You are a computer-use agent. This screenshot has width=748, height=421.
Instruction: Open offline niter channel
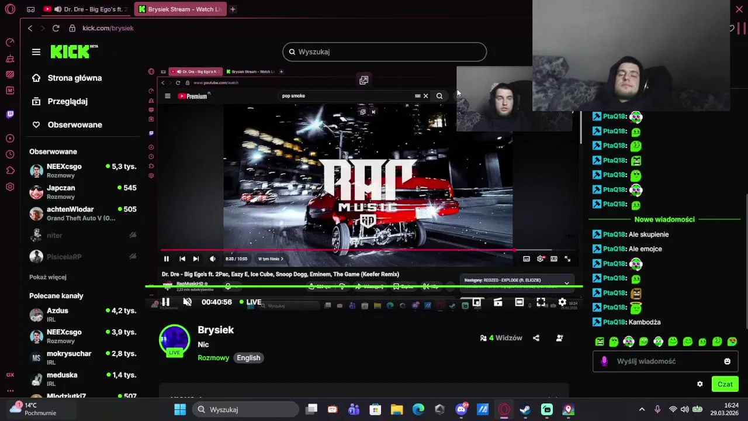83,235
